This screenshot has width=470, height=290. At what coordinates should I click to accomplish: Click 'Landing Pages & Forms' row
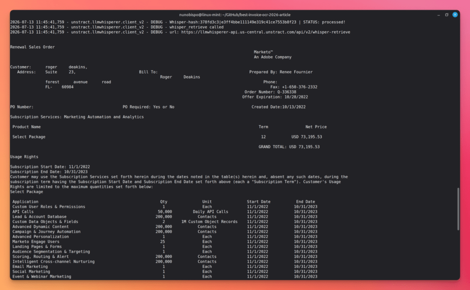tap(165, 247)
